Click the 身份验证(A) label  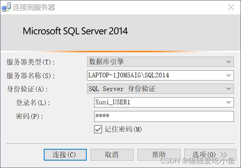27,89
